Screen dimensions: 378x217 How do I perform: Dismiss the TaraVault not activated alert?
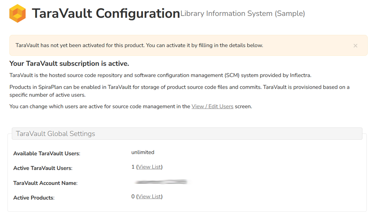(355, 46)
